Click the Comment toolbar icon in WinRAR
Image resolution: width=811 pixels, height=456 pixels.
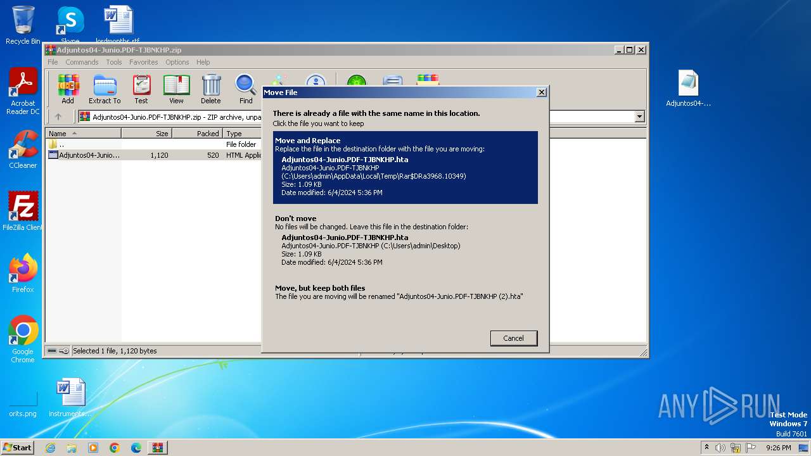(393, 81)
